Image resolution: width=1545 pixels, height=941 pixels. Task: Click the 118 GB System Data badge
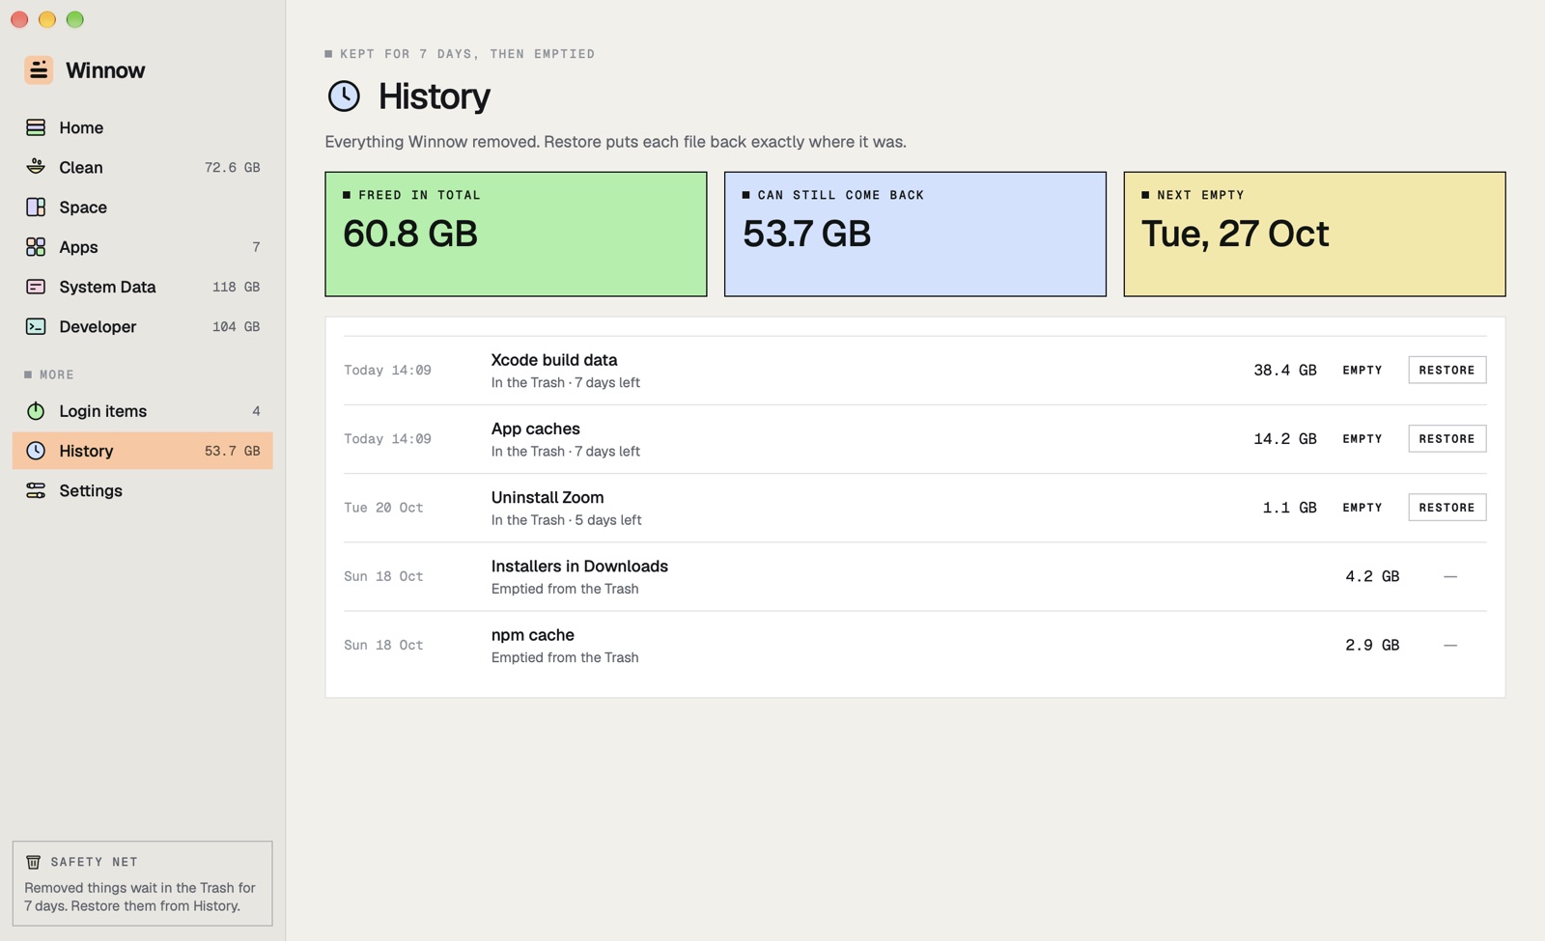pos(236,287)
